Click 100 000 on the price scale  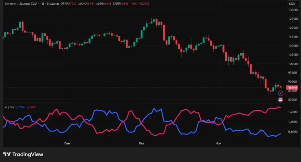pos(293,64)
